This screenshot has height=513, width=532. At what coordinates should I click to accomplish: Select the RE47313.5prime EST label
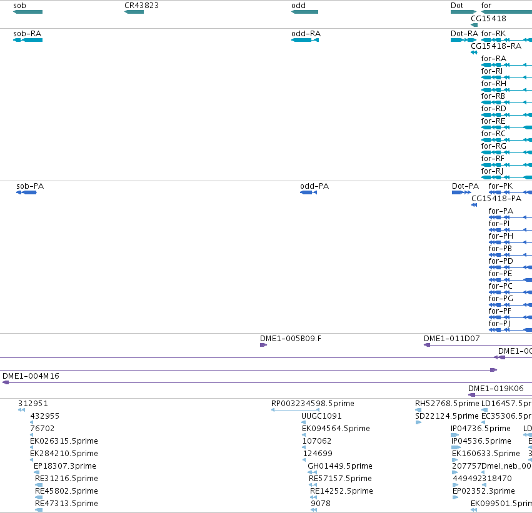pos(66,504)
